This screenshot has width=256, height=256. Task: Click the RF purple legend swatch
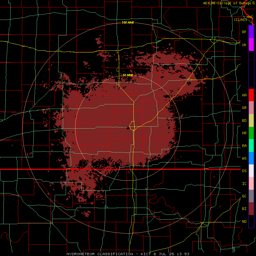coord(251,32)
